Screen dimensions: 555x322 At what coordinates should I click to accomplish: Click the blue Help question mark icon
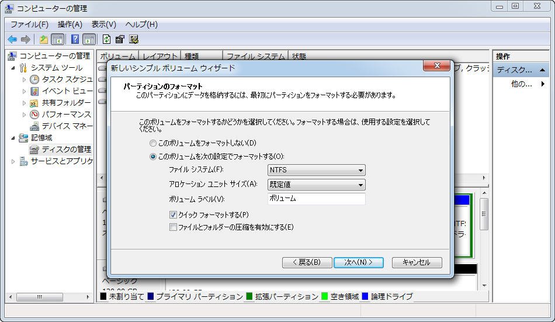tap(75, 39)
